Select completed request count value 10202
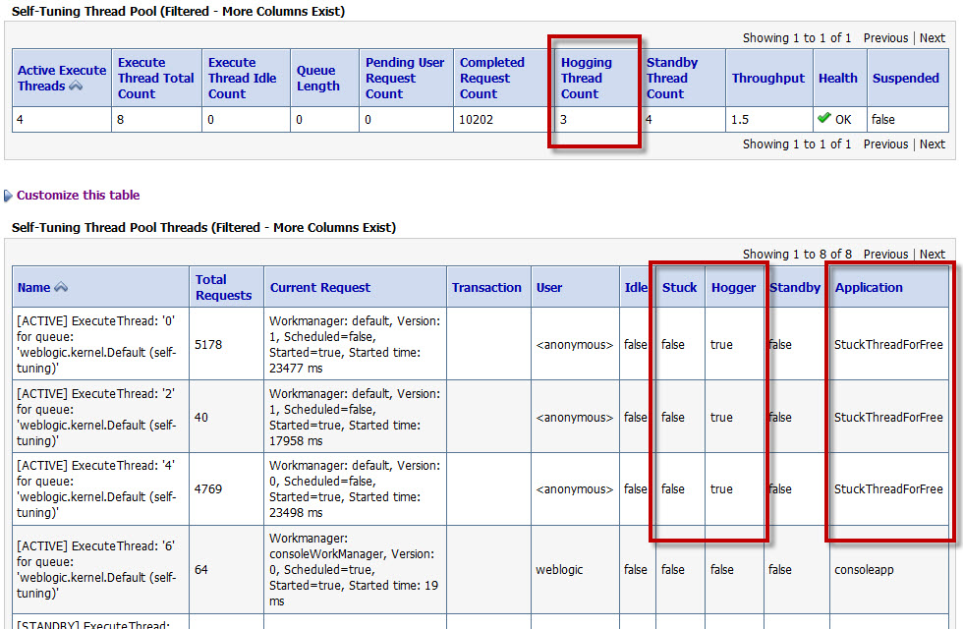 [476, 120]
